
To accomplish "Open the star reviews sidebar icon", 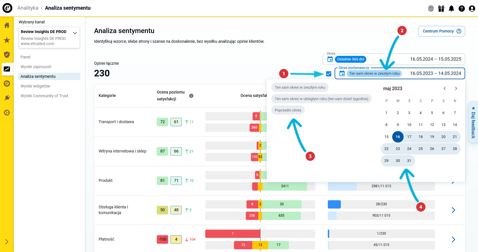I will coord(7,40).
